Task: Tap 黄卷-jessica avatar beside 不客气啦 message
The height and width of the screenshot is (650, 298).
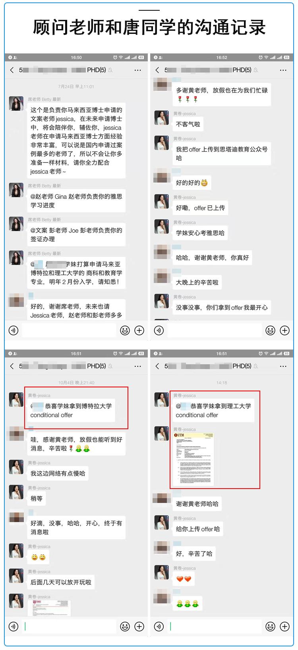Action: pos(162,118)
